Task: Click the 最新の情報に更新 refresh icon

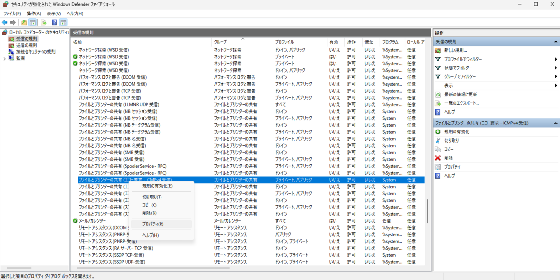Action: 438,95
